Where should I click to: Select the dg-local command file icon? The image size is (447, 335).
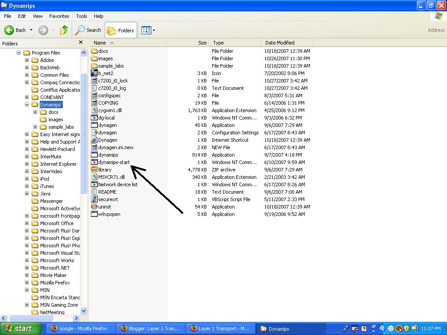point(94,118)
